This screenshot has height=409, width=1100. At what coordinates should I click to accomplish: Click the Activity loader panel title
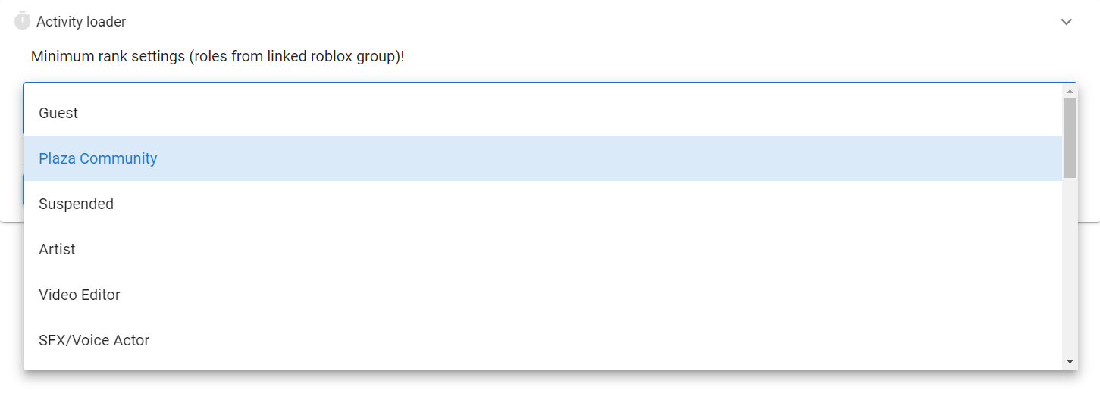click(81, 22)
